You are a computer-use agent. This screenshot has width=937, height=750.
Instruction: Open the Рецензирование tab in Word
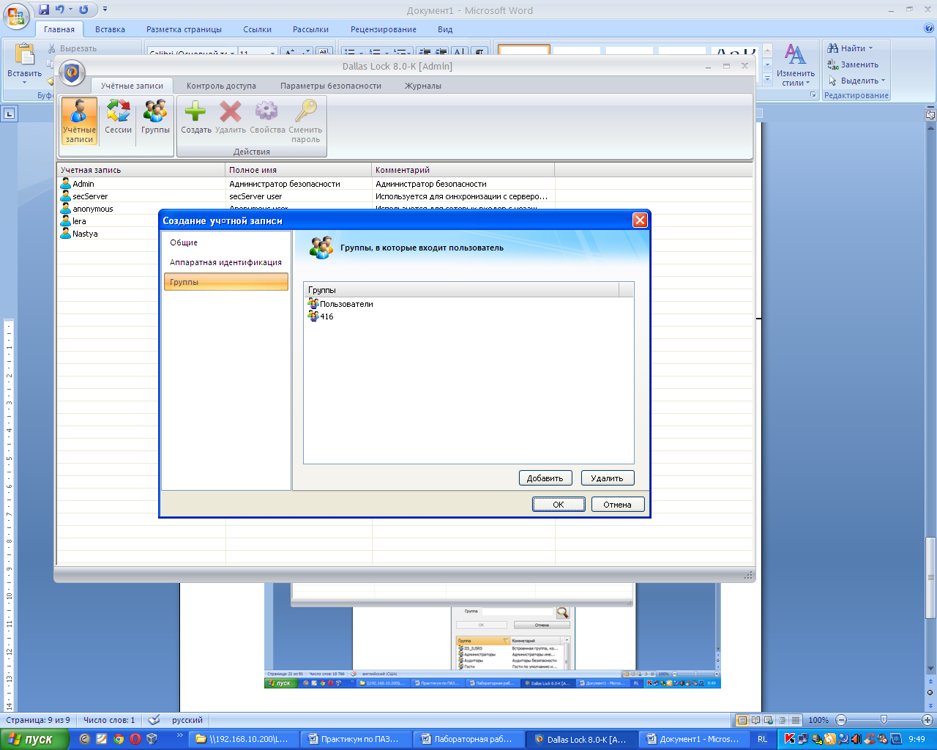coord(384,29)
